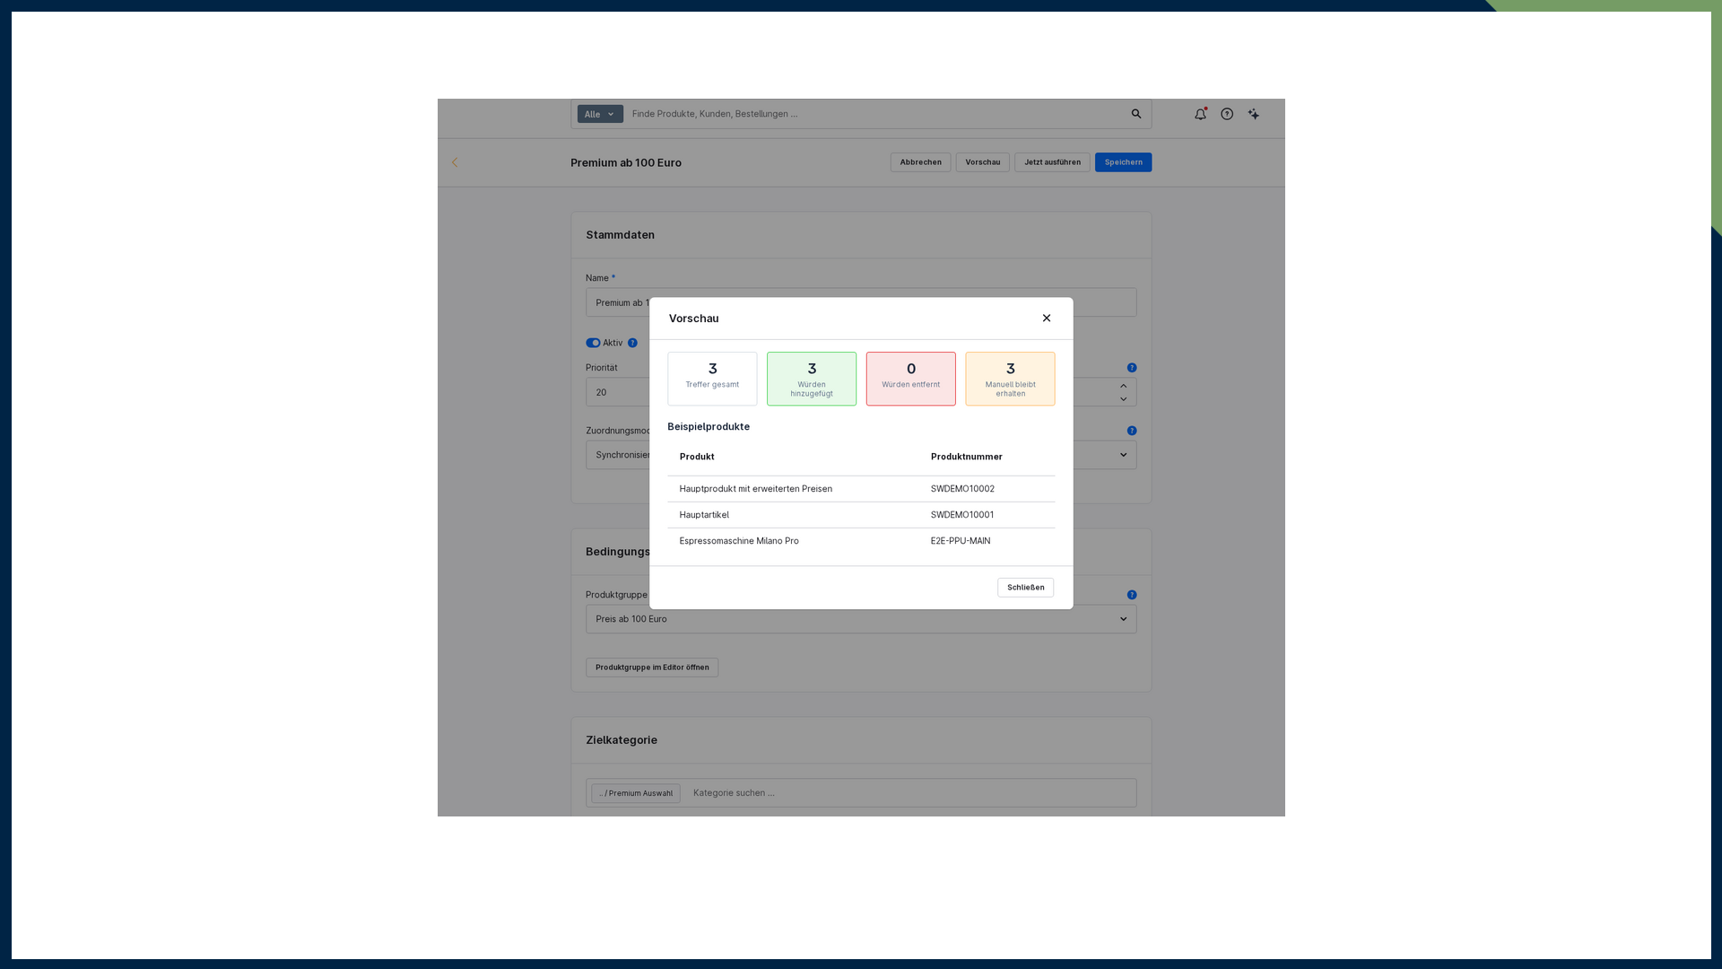This screenshot has height=969, width=1722.
Task: Select the Espressomaschine Milano Pro row
Action: 861,541
